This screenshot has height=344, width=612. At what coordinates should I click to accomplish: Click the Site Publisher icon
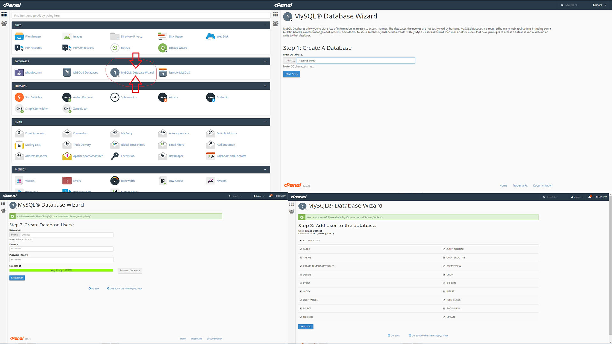19,97
